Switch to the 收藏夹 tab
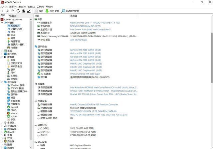Image resolution: width=213 pixels, height=149 pixels. pyautogui.click(x=13, y=16)
